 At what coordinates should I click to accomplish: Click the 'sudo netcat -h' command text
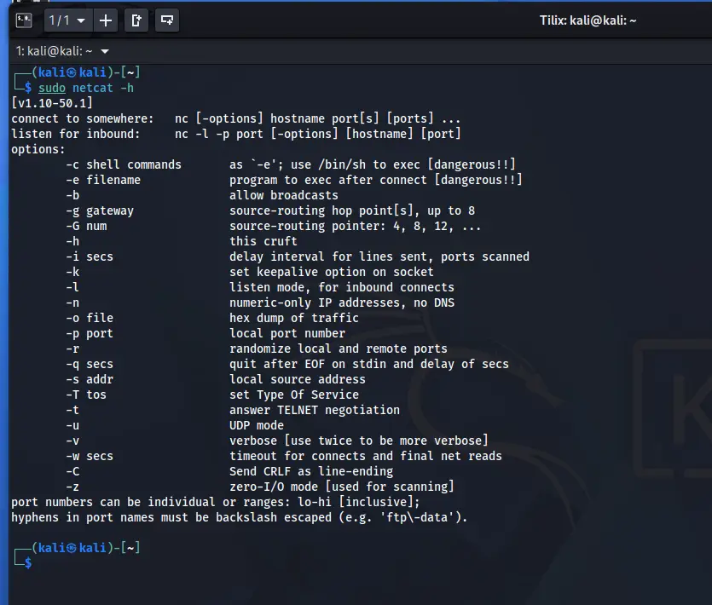[86, 88]
